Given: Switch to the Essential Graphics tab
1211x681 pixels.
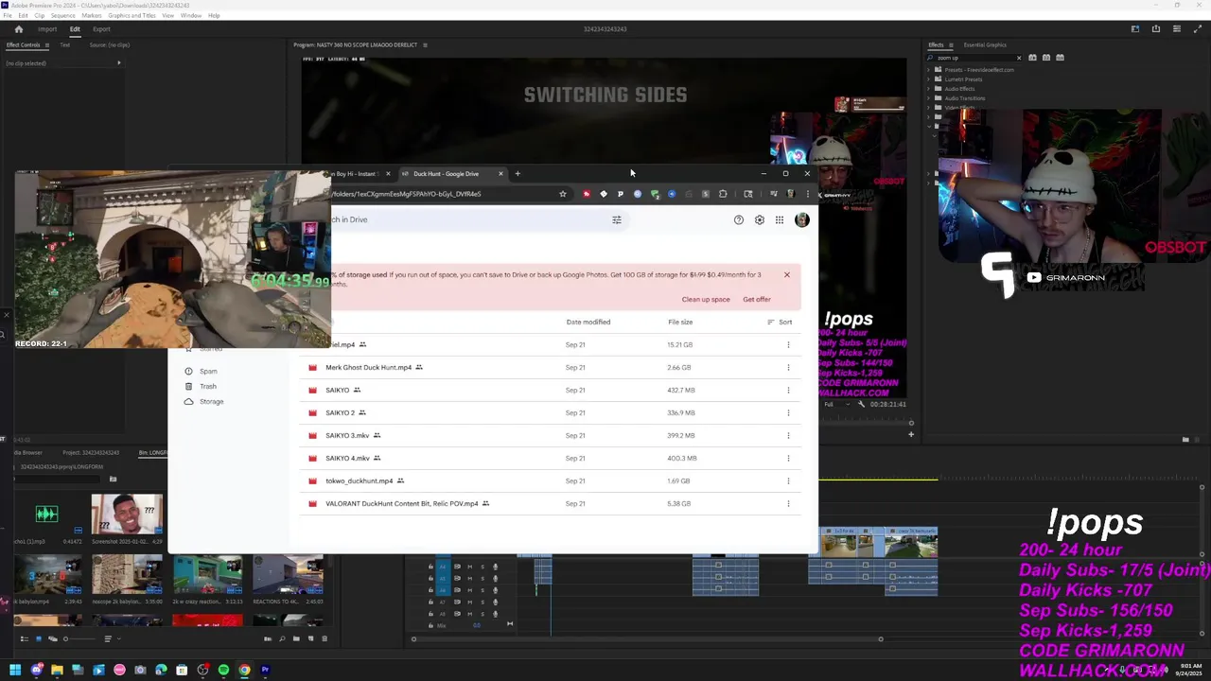Looking at the screenshot, I should tap(985, 44).
